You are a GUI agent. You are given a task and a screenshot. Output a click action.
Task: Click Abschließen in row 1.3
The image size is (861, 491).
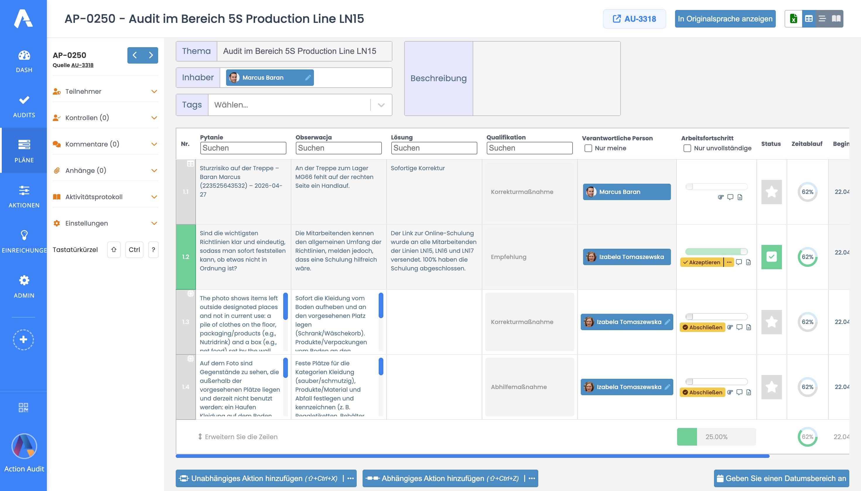click(703, 328)
